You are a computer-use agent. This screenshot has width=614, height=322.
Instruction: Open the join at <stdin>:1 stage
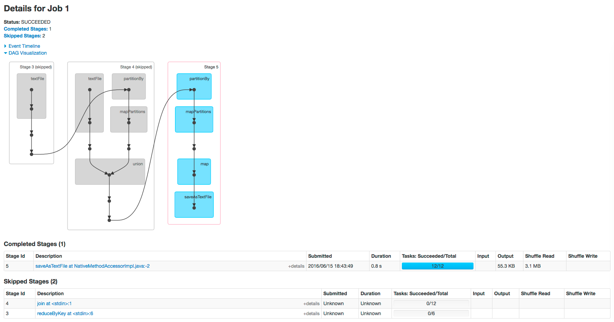click(54, 303)
